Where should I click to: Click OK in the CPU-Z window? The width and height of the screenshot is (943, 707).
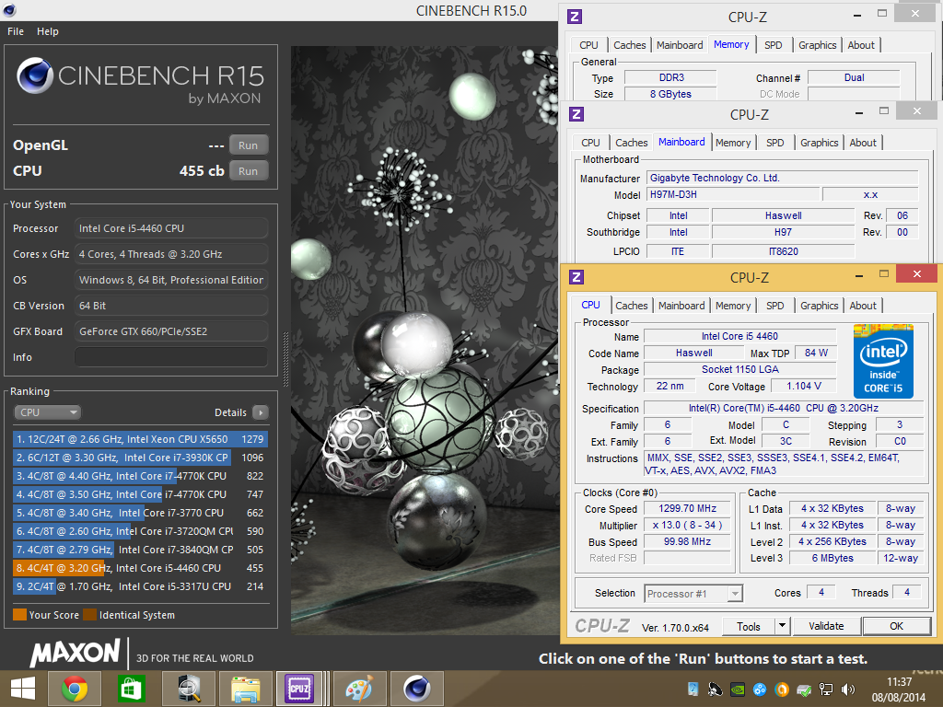point(896,626)
